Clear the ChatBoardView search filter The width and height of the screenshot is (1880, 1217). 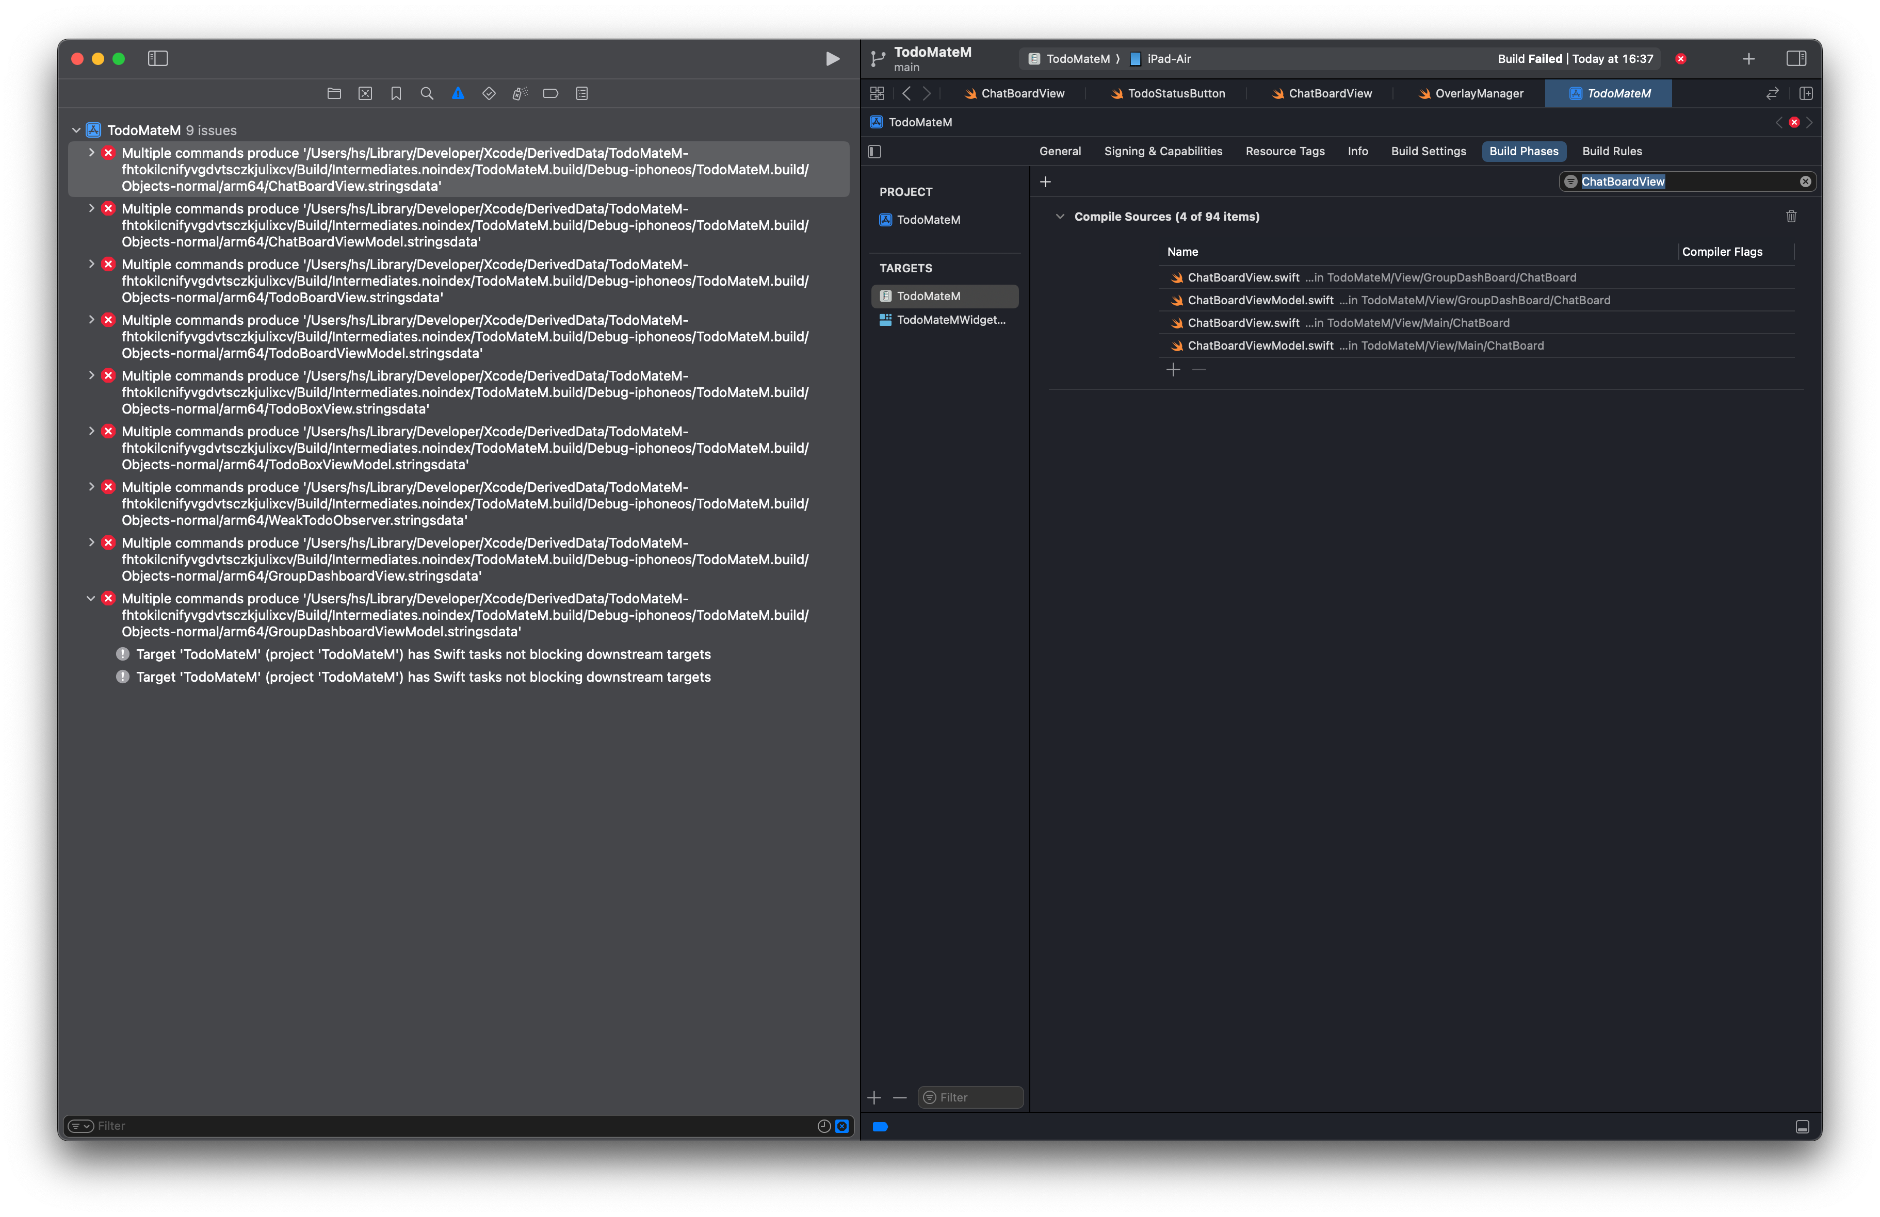pyautogui.click(x=1805, y=182)
